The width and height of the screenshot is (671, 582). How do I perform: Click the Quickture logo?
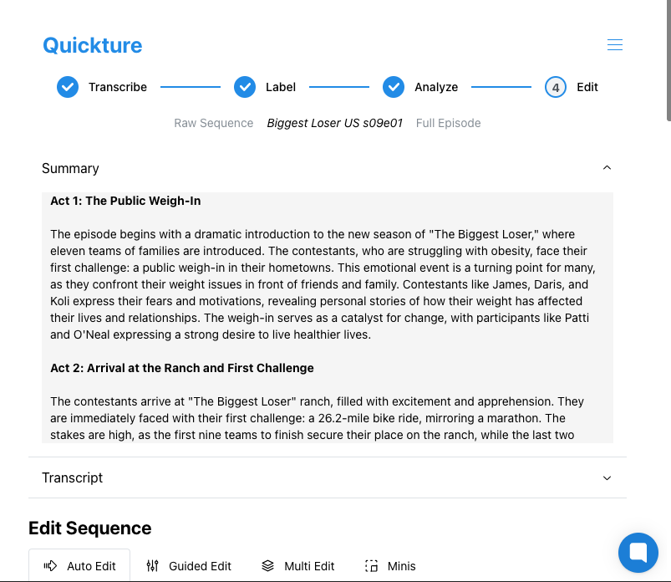[93, 45]
